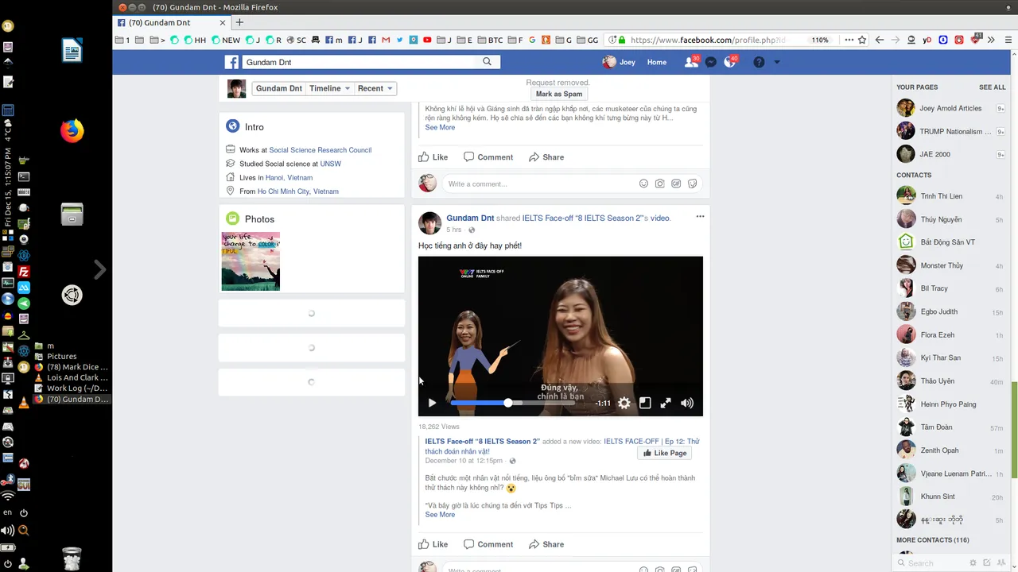Share the IELTS video post
Screen dimensions: 1018x572
[546, 544]
